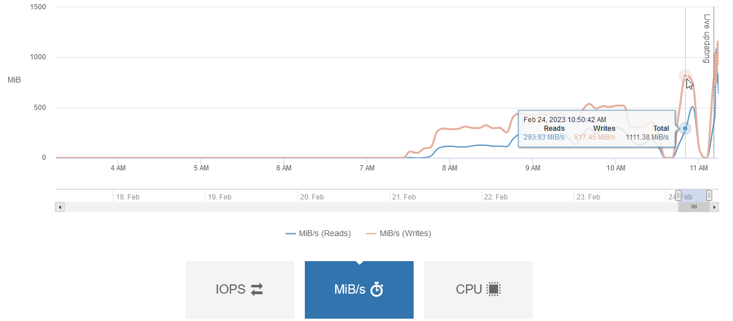Click the '1000' y-axis value

point(38,58)
